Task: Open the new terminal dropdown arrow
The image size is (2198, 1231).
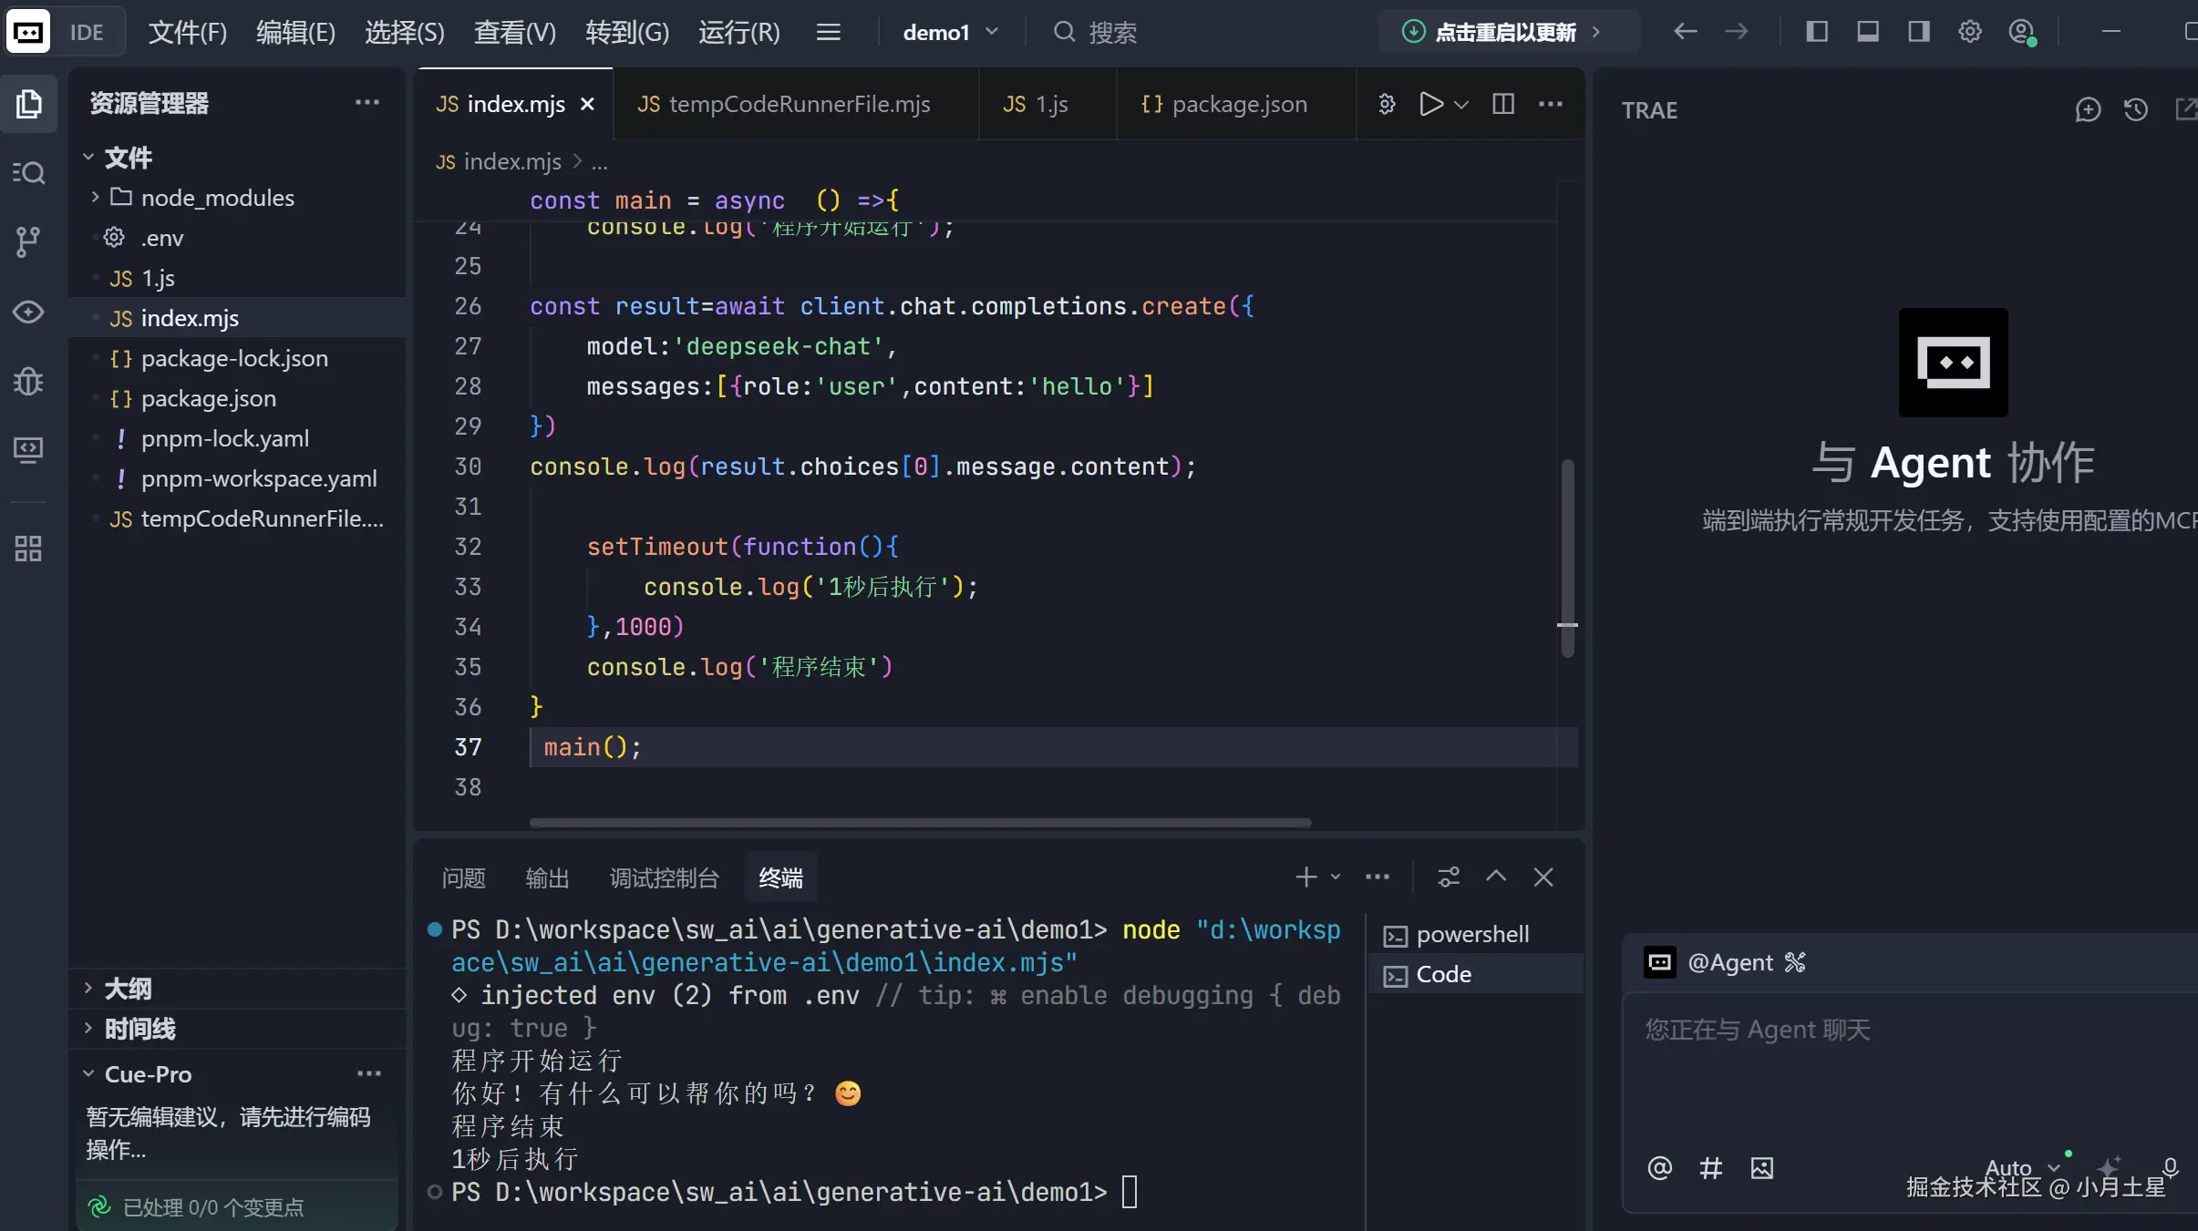Action: click(x=1336, y=877)
